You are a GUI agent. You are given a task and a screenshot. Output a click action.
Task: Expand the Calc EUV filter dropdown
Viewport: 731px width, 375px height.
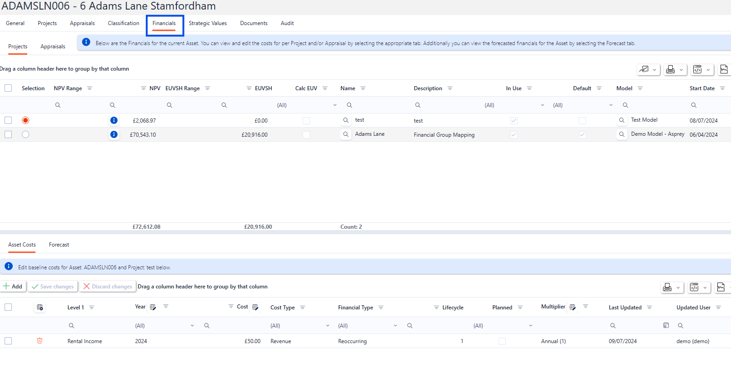pos(335,105)
